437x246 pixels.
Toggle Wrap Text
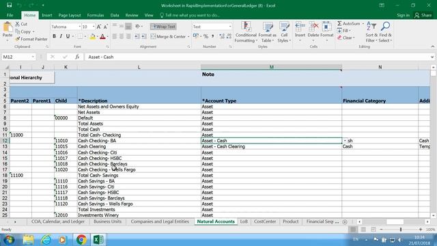click(163, 27)
